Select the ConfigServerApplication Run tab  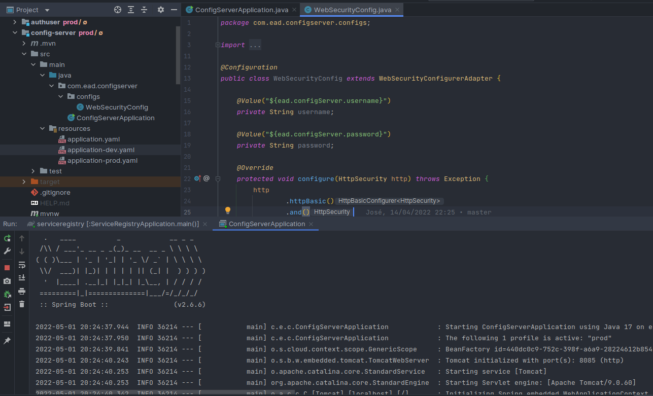coord(267,224)
